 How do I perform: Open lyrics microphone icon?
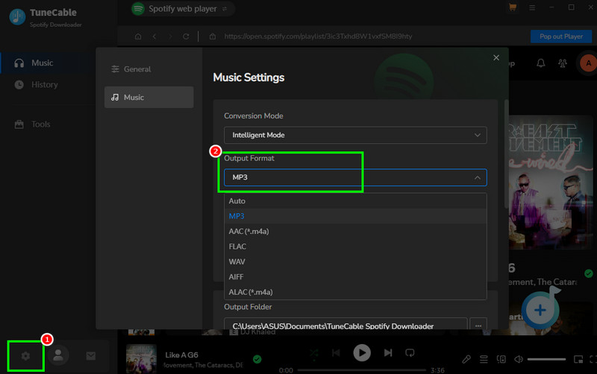click(466, 359)
